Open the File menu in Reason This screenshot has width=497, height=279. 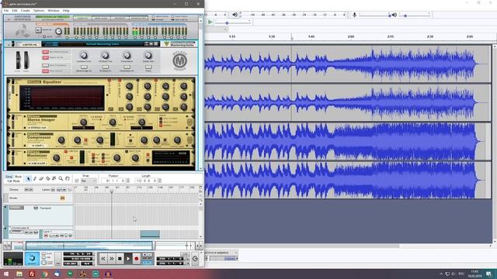pos(6,10)
